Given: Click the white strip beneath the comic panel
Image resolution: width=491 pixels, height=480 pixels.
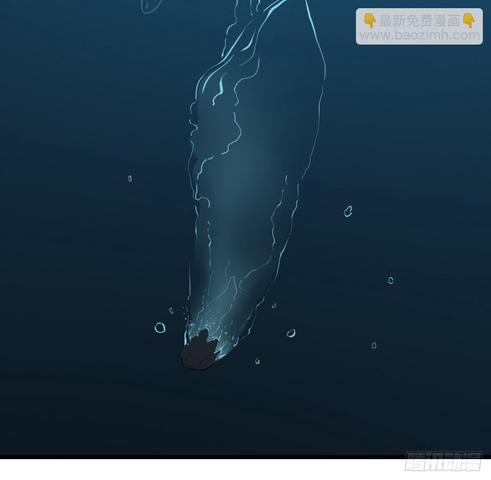Looking at the screenshot, I should click(205, 469).
